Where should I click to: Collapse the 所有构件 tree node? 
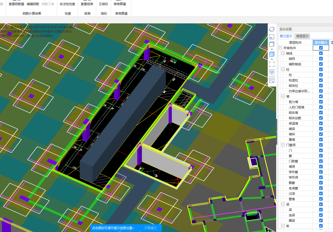point(280,48)
